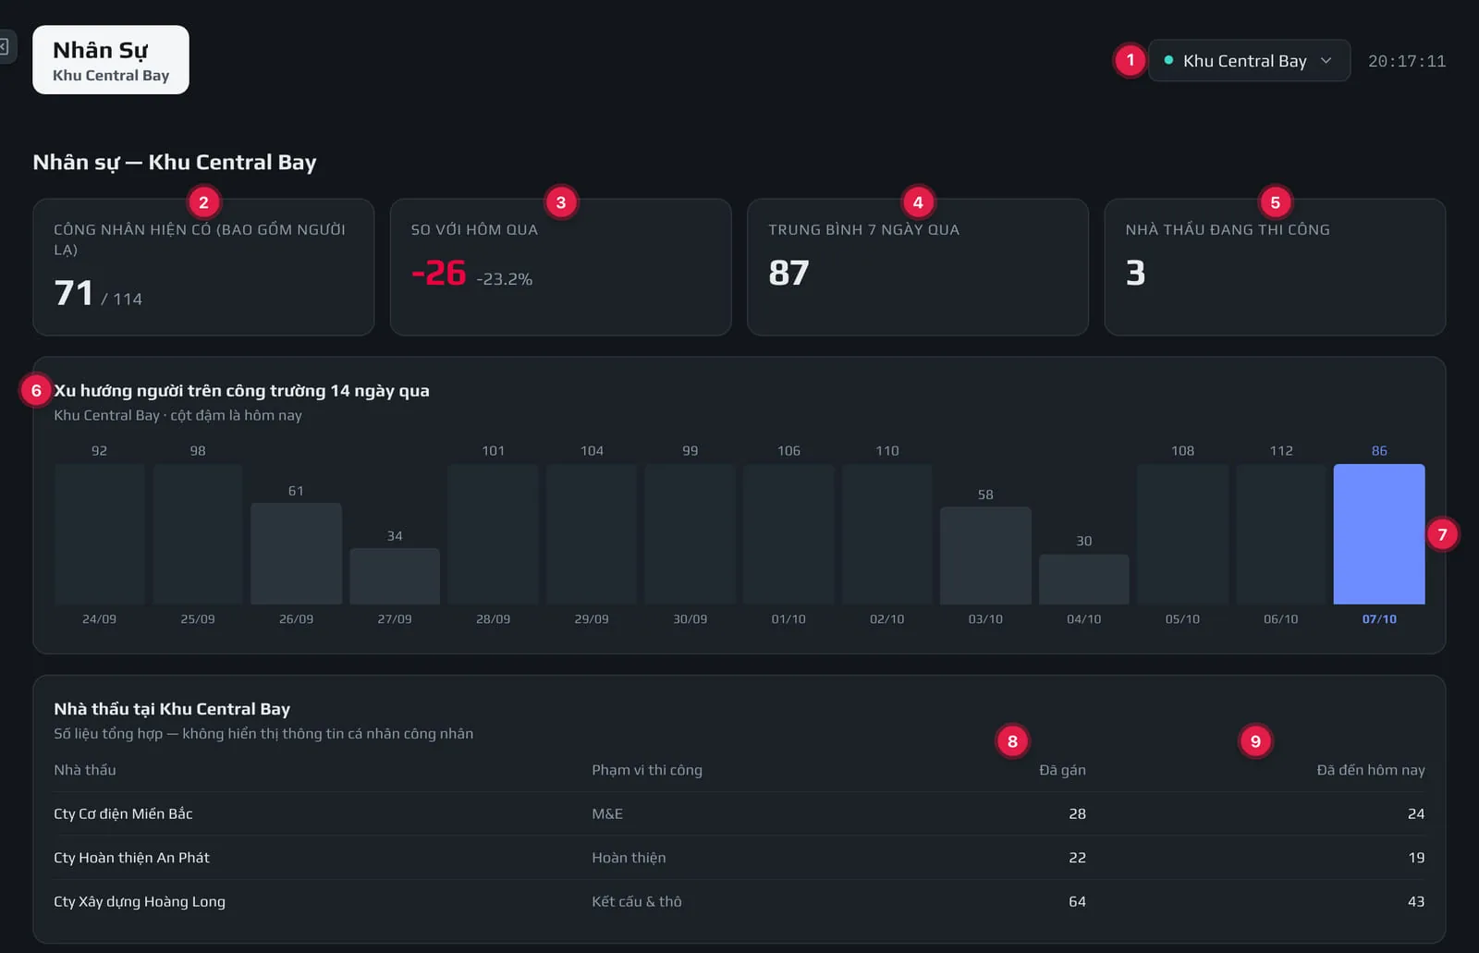Click the 07/10 date label under chart
The height and width of the screenshot is (953, 1479).
click(1379, 619)
